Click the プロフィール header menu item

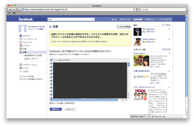125,20
